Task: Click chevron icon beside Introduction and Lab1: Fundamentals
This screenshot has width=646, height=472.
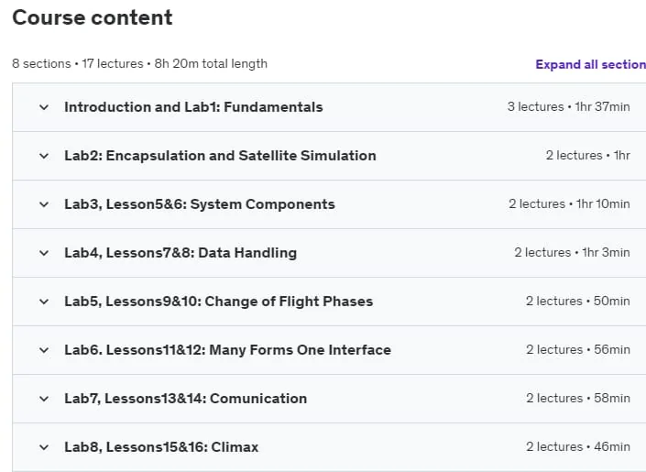Action: coord(44,107)
